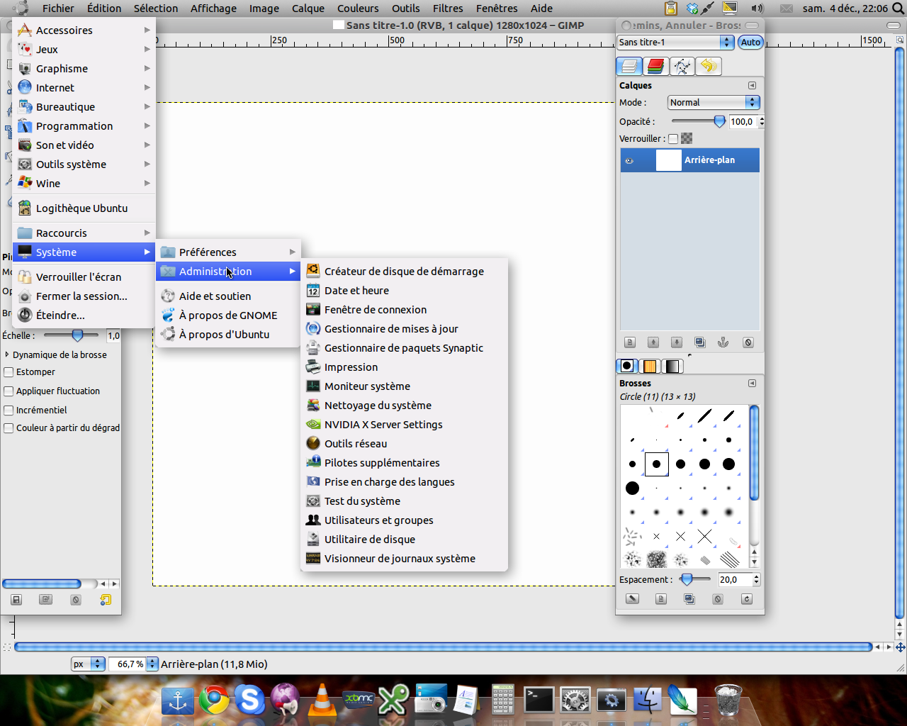Toggle visibility of the Arrière-plan layer

(x=628, y=160)
